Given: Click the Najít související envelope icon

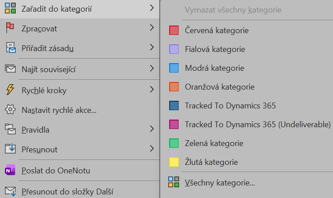Looking at the screenshot, I should tap(10, 69).
